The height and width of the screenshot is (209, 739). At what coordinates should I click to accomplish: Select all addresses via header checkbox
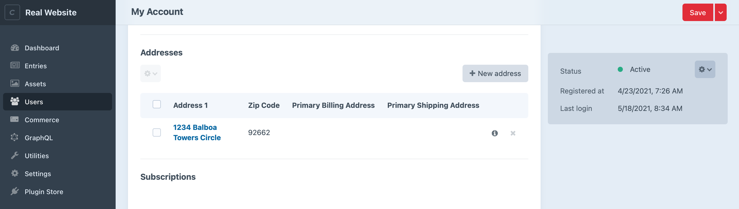click(x=157, y=105)
